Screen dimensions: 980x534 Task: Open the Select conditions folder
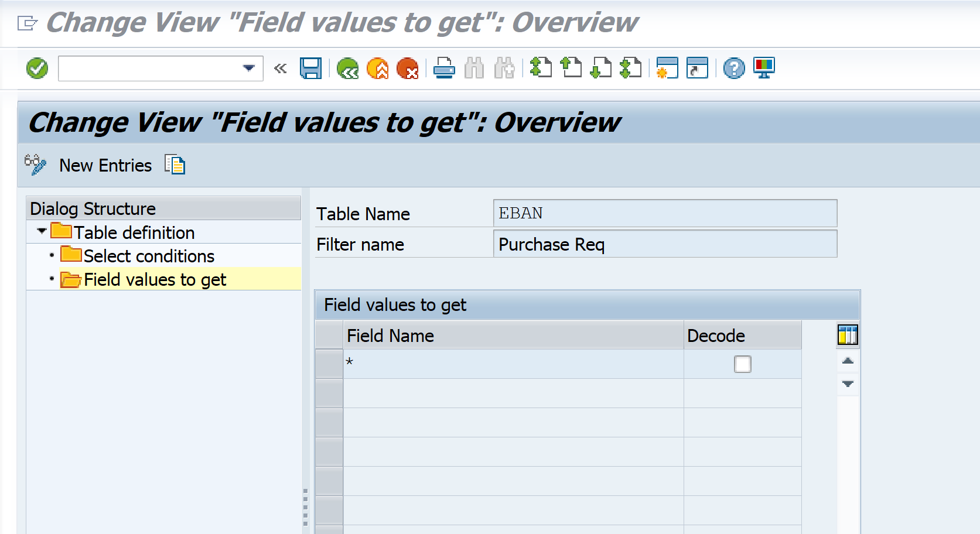tap(148, 256)
